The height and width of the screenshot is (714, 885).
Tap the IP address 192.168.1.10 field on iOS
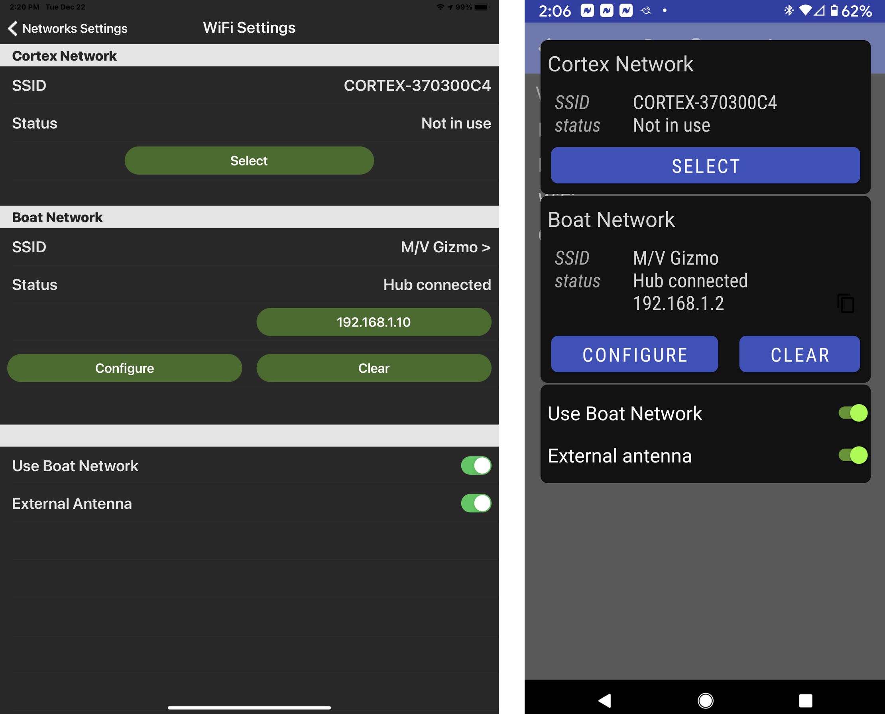(374, 321)
